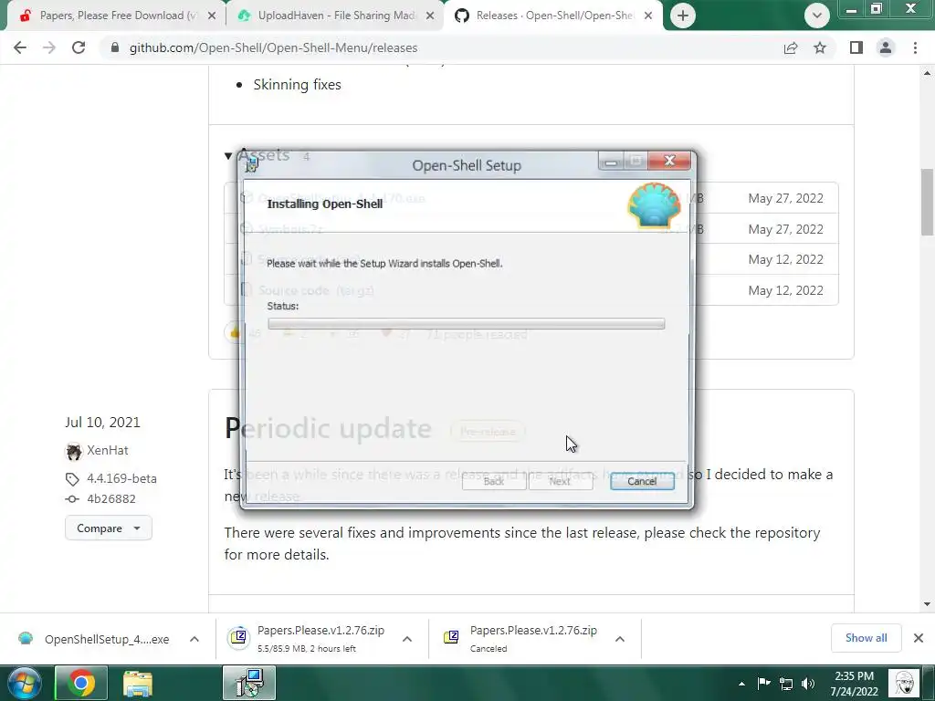Open network tray icon
The height and width of the screenshot is (701, 935).
click(786, 684)
